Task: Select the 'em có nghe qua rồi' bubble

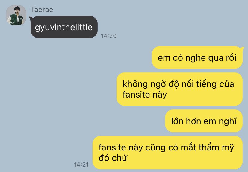Action: click(x=197, y=57)
